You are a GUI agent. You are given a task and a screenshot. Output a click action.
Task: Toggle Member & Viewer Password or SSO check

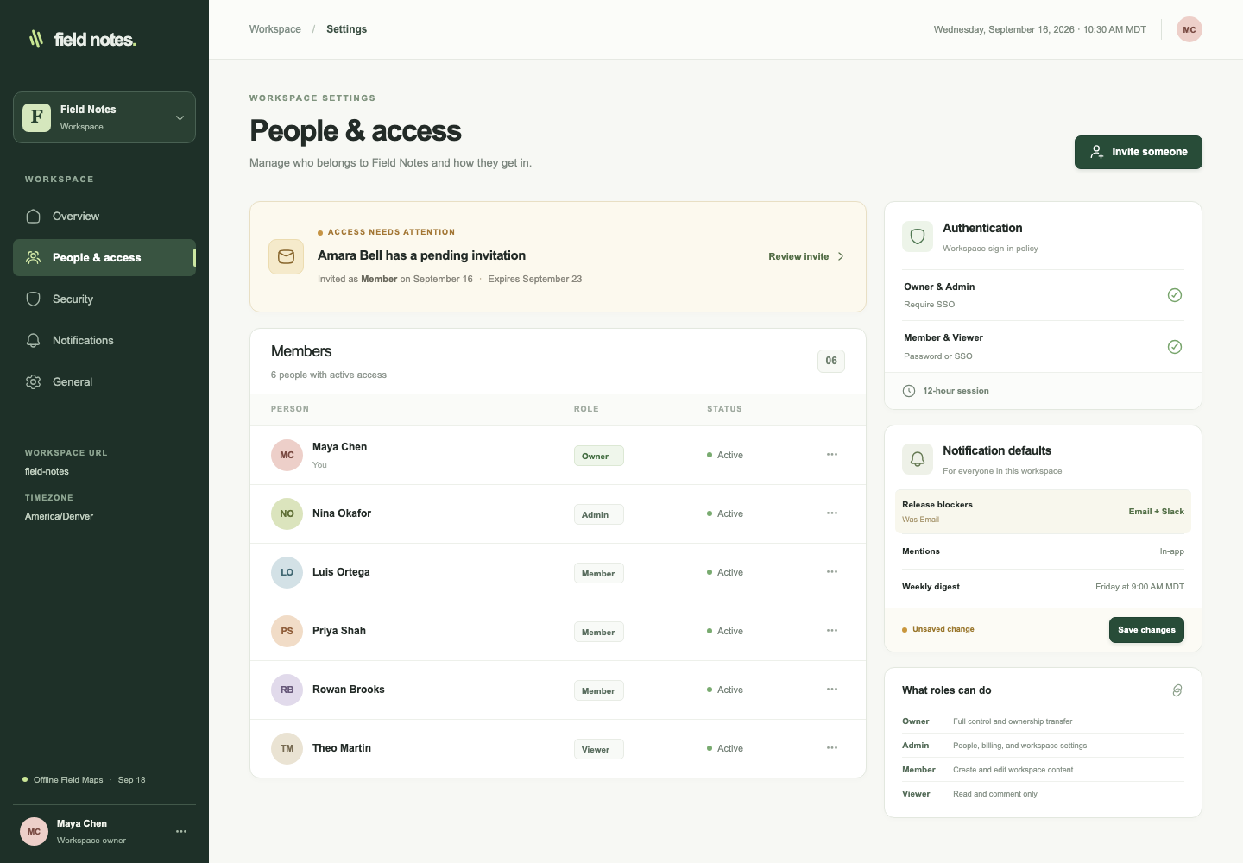pyautogui.click(x=1175, y=347)
